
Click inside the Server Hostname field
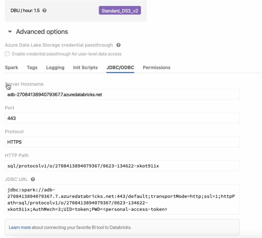(122, 95)
